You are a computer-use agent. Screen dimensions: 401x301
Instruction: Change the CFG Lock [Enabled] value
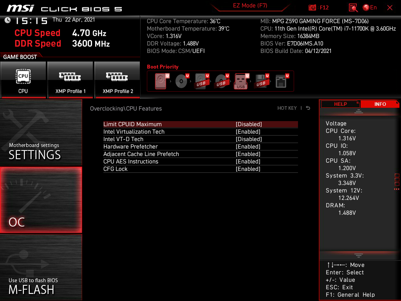tap(248, 169)
